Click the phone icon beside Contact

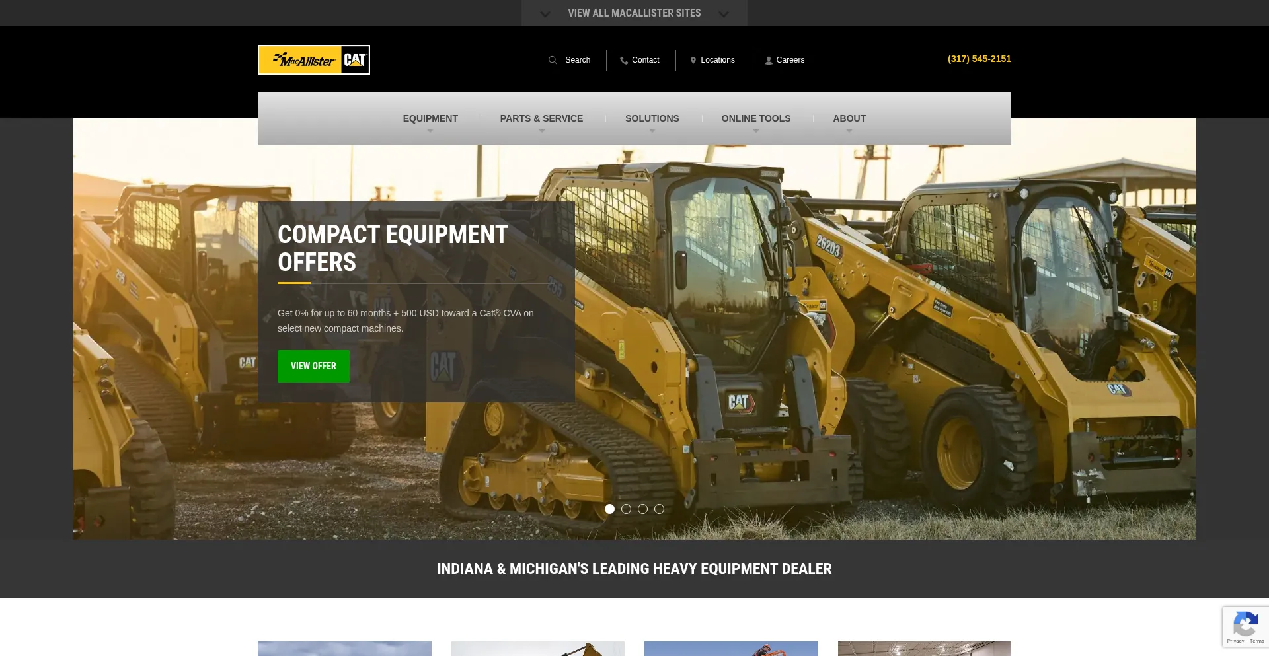pyautogui.click(x=623, y=61)
